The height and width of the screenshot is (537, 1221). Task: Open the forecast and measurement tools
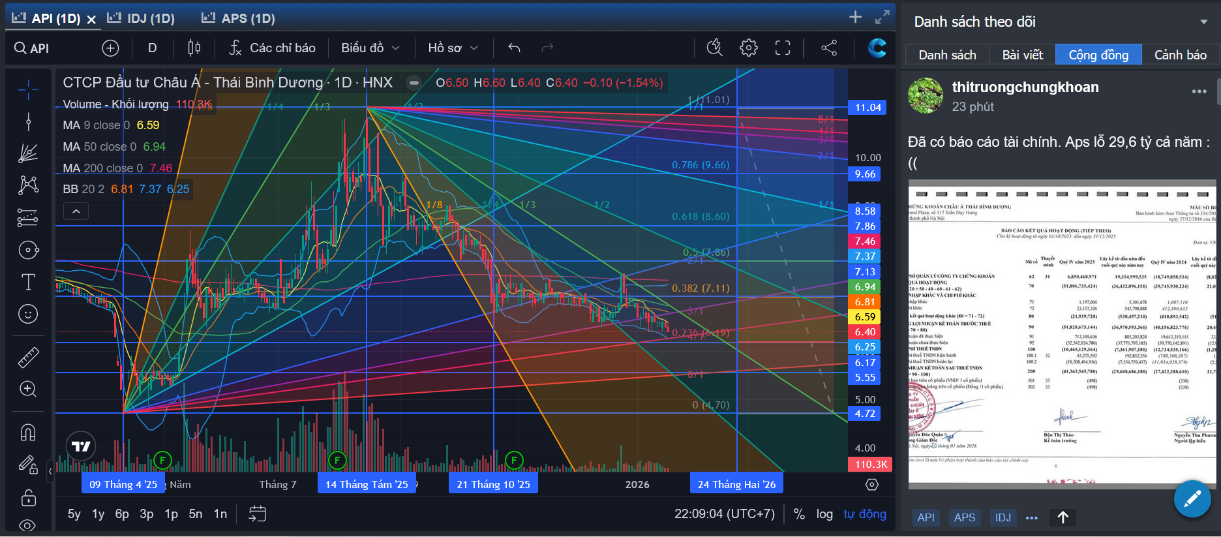28,217
